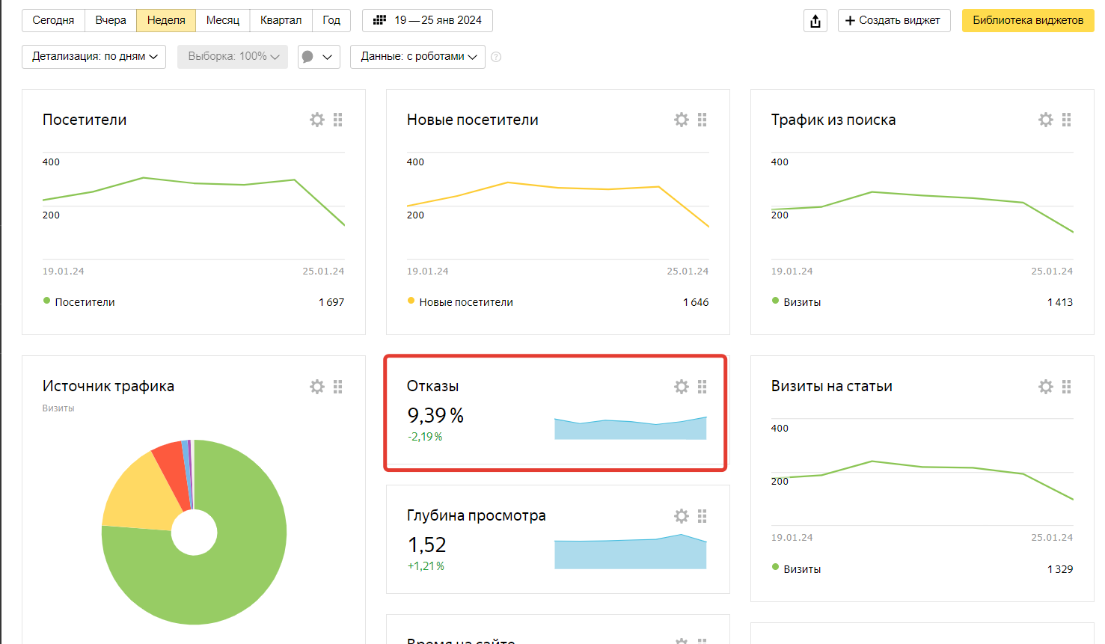This screenshot has width=1105, height=644.
Task: Click the 1,52 page depth value
Action: click(426, 545)
